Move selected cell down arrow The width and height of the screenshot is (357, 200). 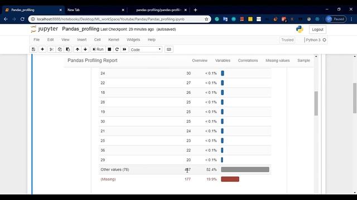click(85, 49)
